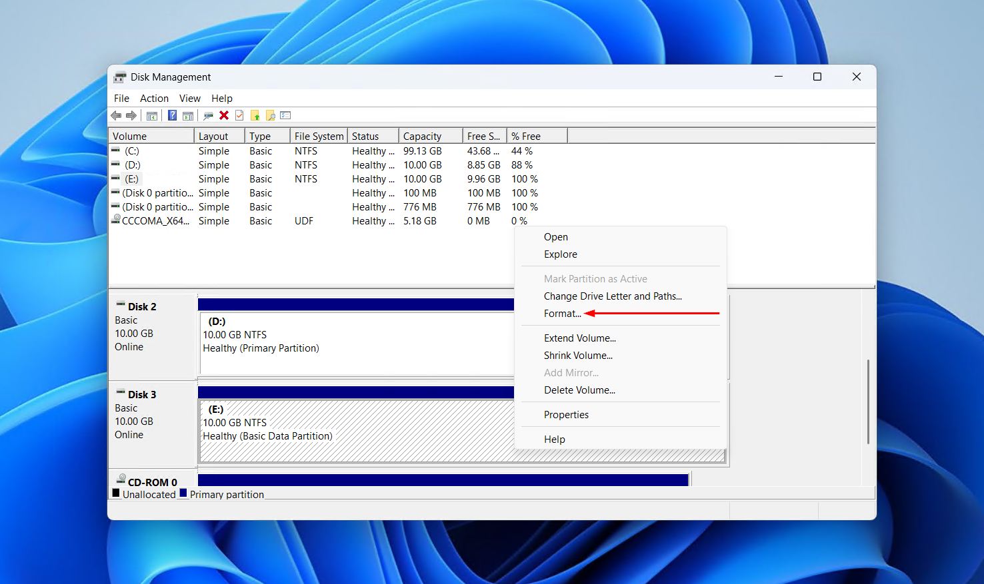Toggle Show/Hide Console Tree icon
This screenshot has width=984, height=584.
(152, 116)
